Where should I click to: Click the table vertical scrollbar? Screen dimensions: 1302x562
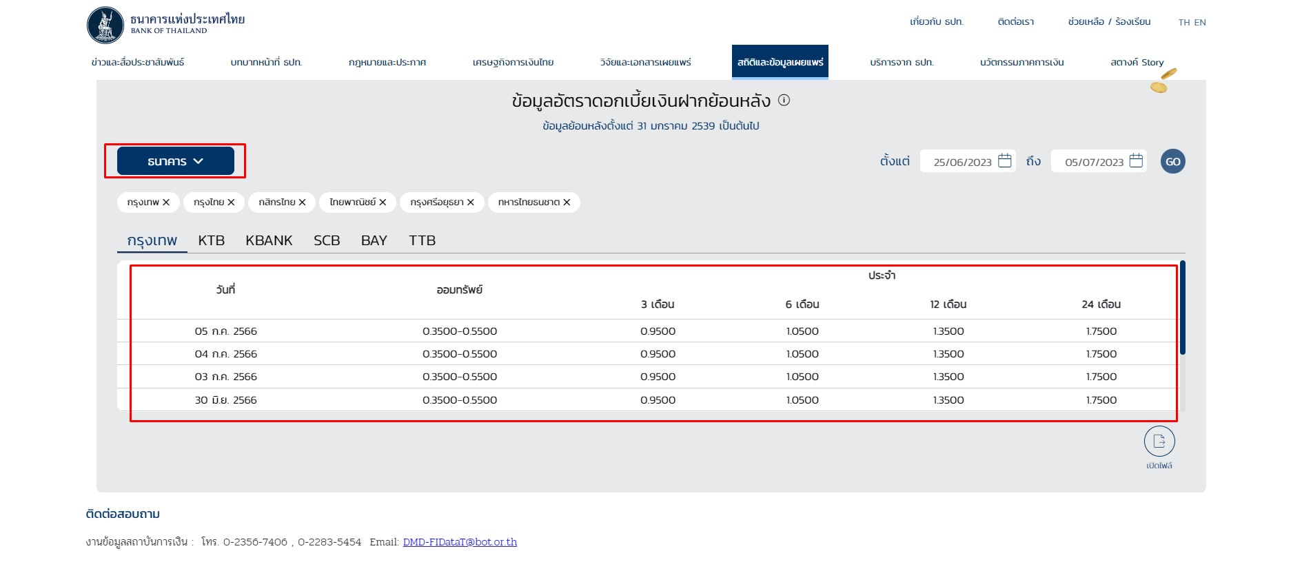click(1183, 307)
